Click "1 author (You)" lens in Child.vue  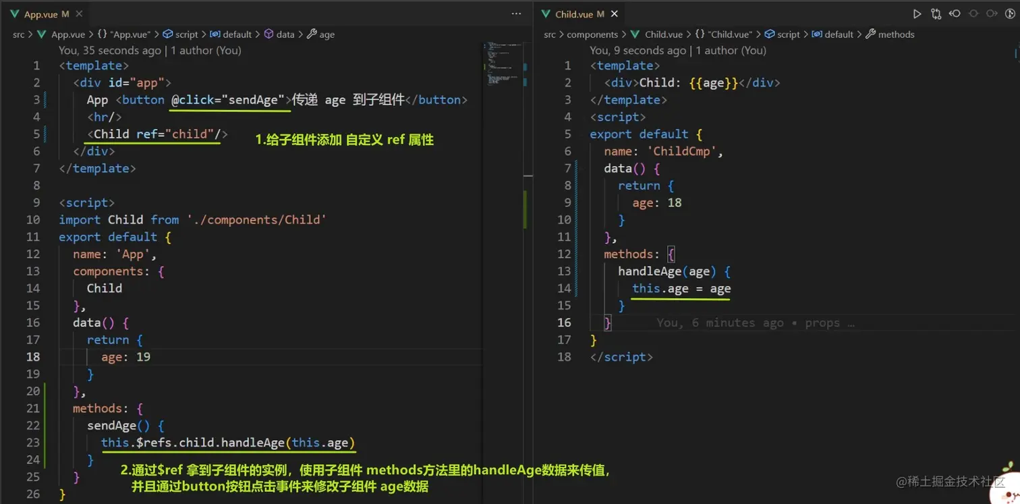731,51
